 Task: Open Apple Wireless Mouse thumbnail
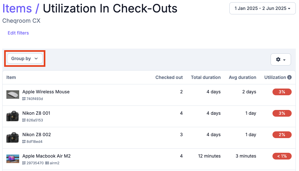click(13, 95)
